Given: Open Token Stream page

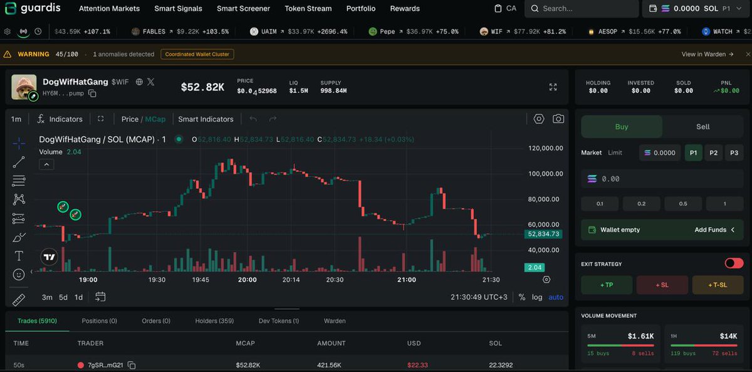Looking at the screenshot, I should pos(308,9).
